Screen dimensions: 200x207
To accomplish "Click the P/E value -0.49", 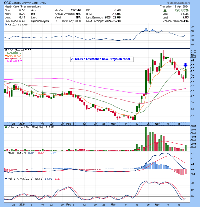I will (x=117, y=10).
